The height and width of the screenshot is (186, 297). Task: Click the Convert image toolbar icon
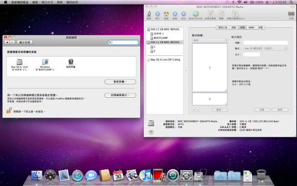[221, 14]
